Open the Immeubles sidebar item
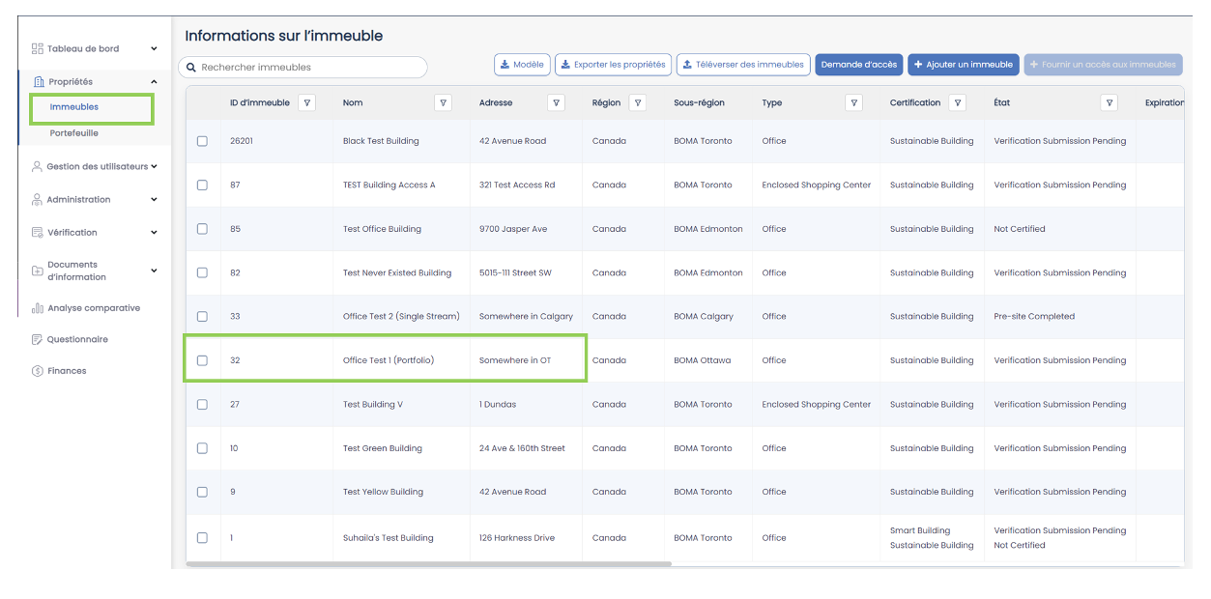1211x599 pixels. click(x=74, y=107)
